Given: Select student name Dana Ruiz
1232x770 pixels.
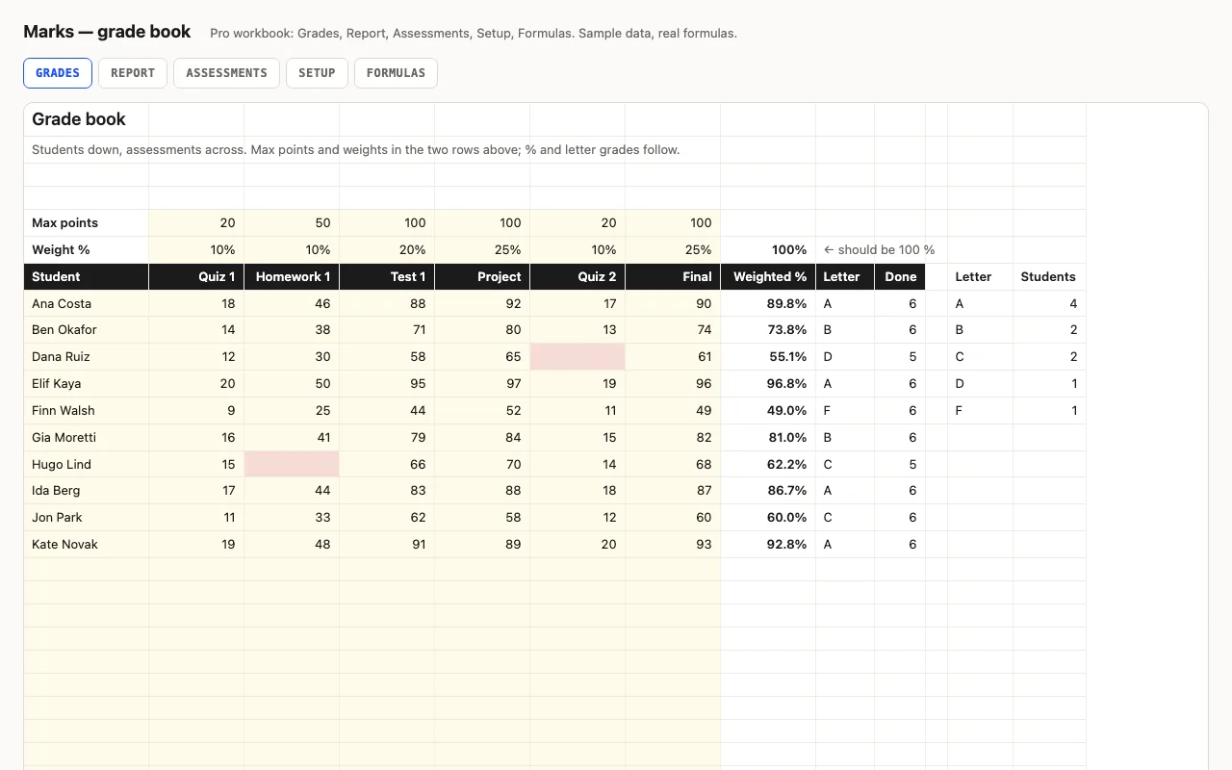Looking at the screenshot, I should pyautogui.click(x=87, y=357).
